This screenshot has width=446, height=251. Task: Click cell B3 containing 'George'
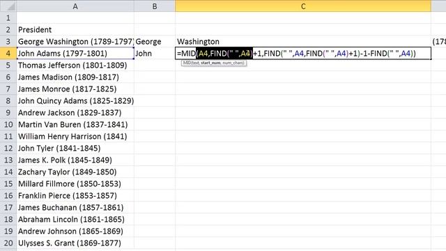[x=155, y=42]
